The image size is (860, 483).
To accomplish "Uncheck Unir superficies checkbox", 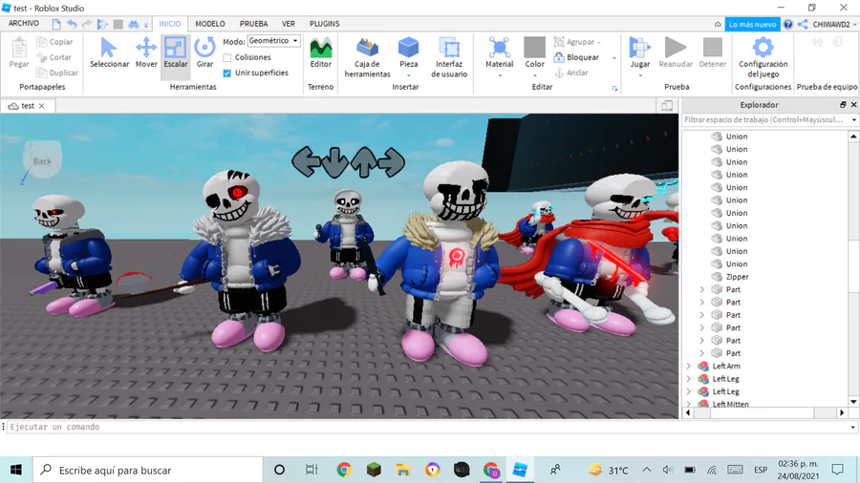I will click(x=227, y=73).
